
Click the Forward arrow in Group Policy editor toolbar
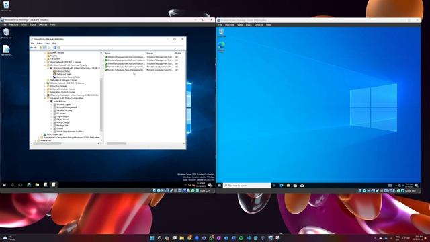coord(36,48)
